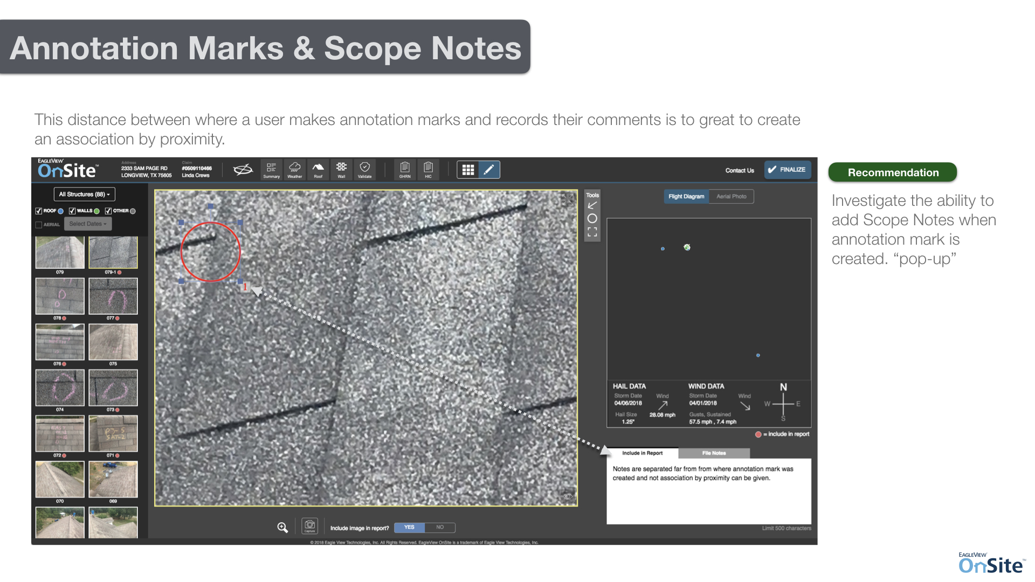The height and width of the screenshot is (582, 1035).
Task: Select the bracket box annotation tool
Action: (x=592, y=232)
